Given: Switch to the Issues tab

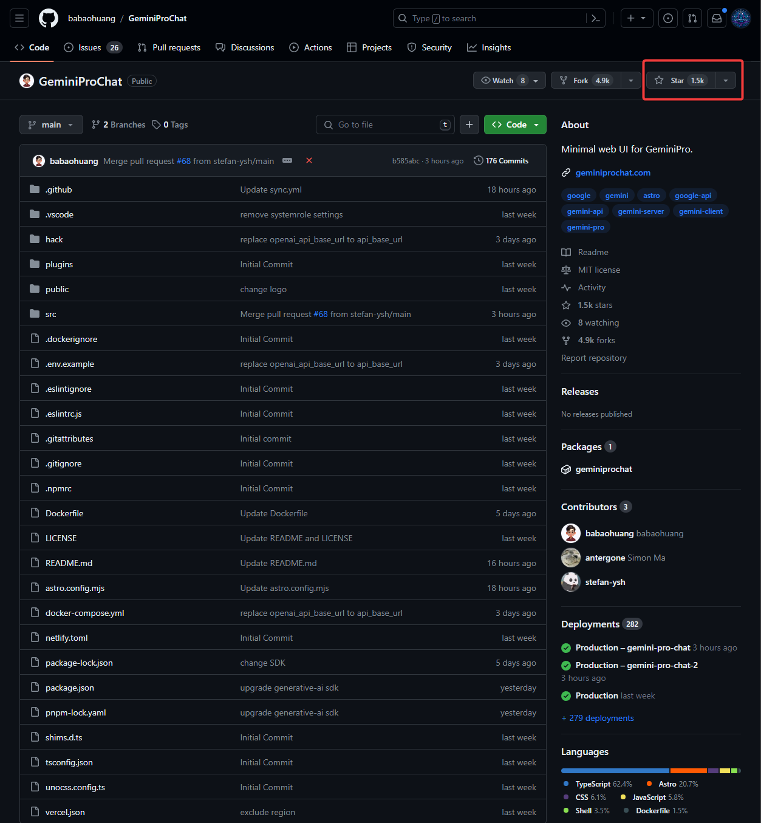Looking at the screenshot, I should tap(93, 47).
